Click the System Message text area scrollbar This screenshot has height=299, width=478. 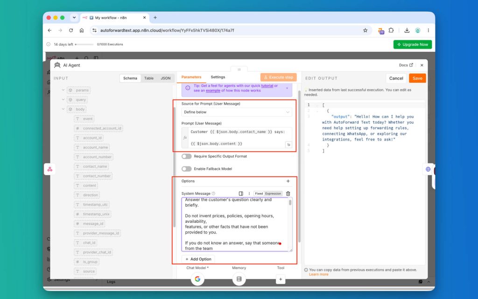click(290, 203)
